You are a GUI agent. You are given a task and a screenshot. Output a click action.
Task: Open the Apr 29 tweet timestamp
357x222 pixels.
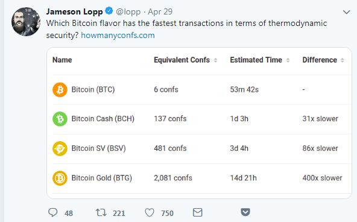160,12
